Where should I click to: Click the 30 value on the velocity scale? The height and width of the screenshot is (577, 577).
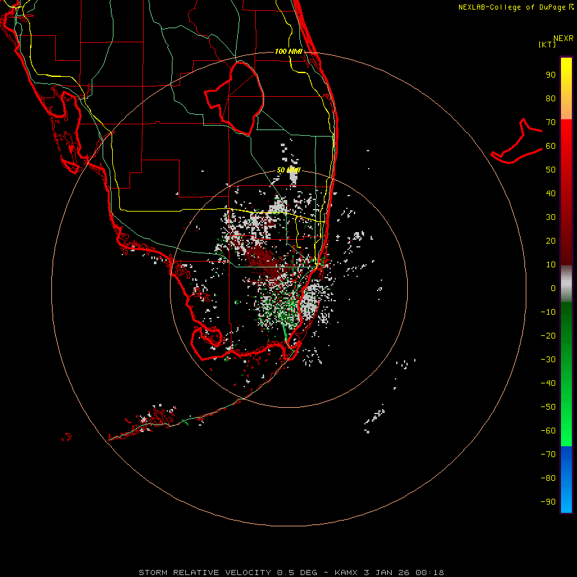[x=551, y=217]
